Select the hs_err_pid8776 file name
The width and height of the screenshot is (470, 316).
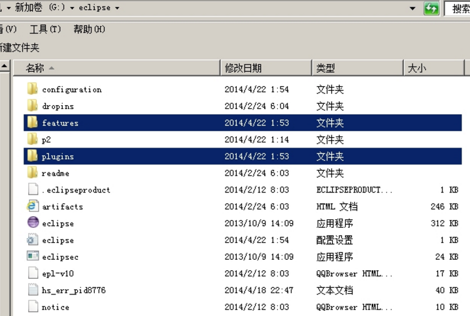tap(74, 291)
